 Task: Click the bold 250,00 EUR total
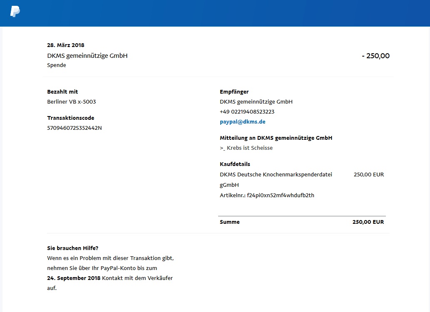pyautogui.click(x=368, y=222)
